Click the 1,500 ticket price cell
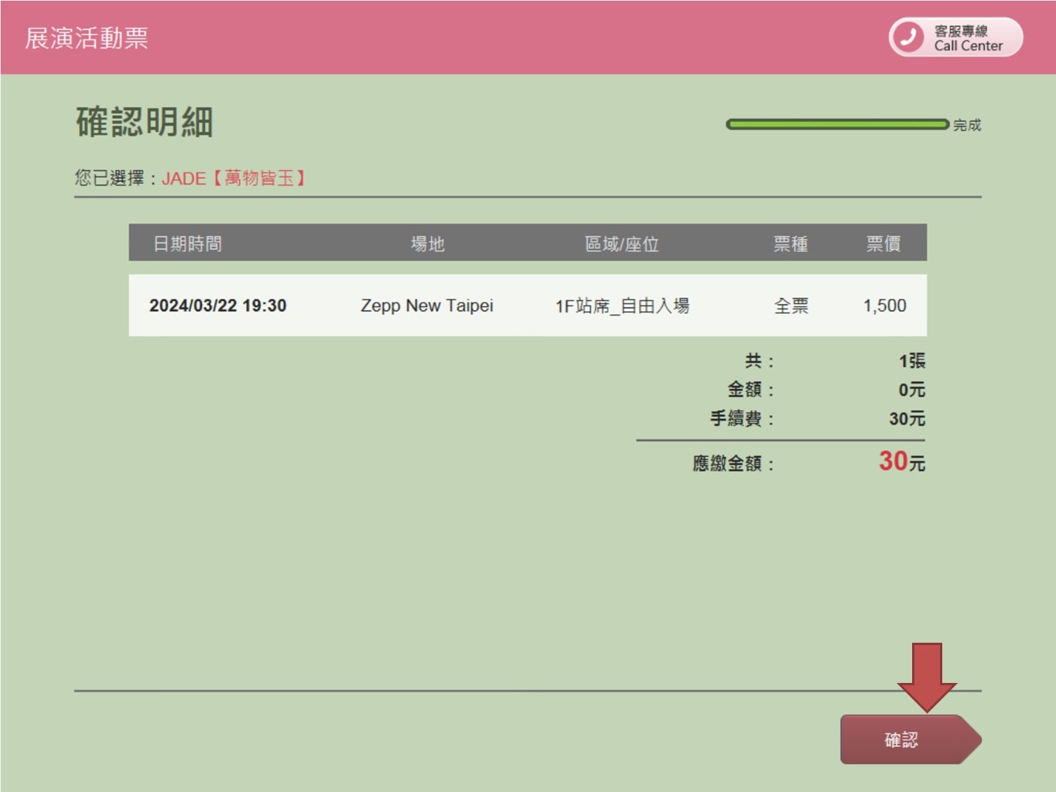This screenshot has height=792, width=1056. [884, 306]
